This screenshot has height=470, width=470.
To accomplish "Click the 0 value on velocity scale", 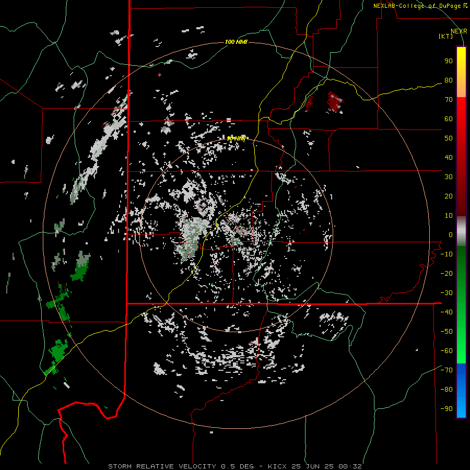I will point(451,235).
